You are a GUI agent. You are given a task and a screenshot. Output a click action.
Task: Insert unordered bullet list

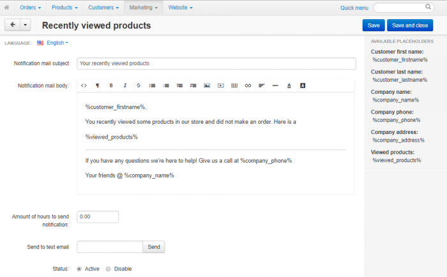pyautogui.click(x=152, y=86)
